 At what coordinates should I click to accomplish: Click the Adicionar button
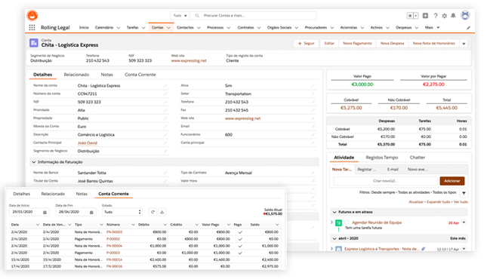452,181
